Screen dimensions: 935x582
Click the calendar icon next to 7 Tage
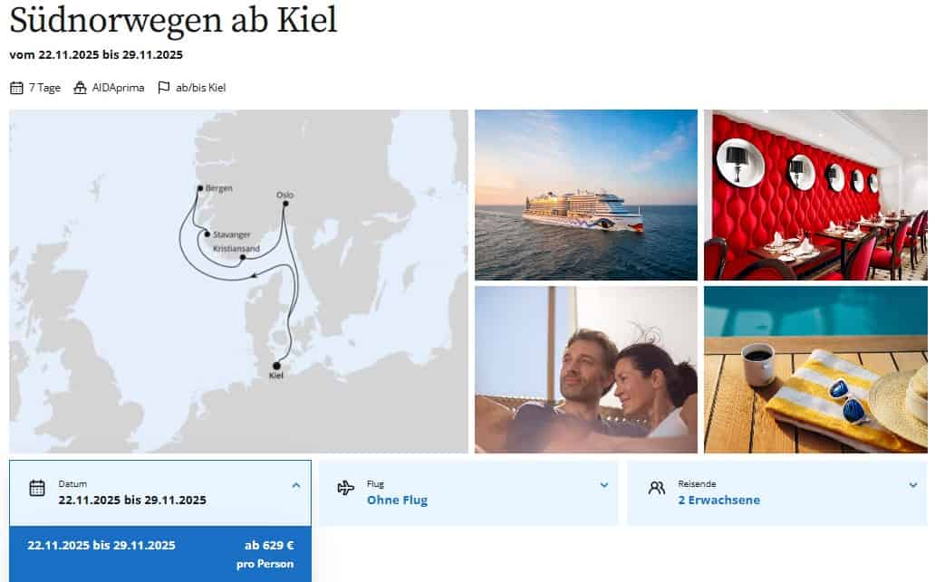pos(16,88)
